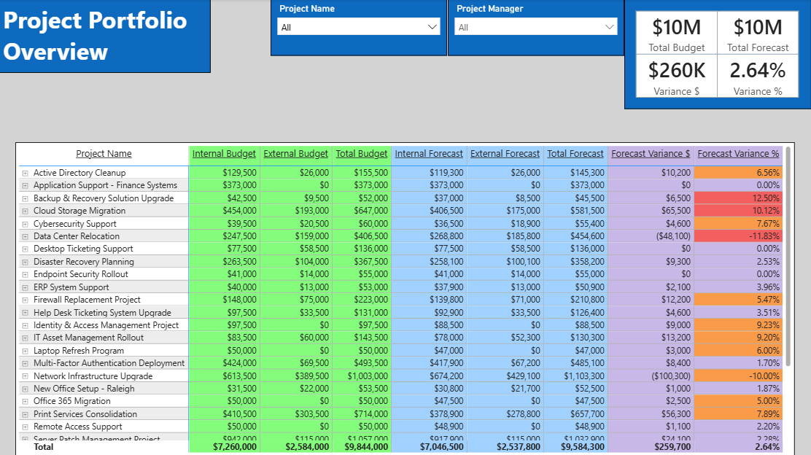Expand the Data Center Relocation row
The width and height of the screenshot is (811, 455).
[x=25, y=236]
